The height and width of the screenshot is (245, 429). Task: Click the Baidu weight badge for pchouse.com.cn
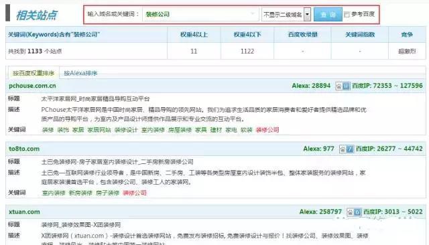(343, 86)
